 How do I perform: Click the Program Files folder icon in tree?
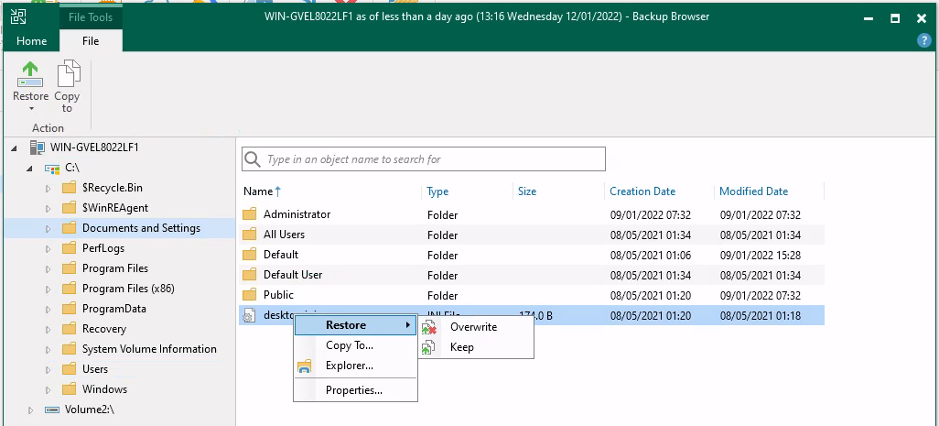tap(70, 268)
